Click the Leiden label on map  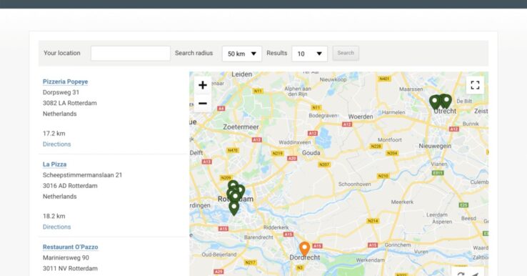pos(241,74)
